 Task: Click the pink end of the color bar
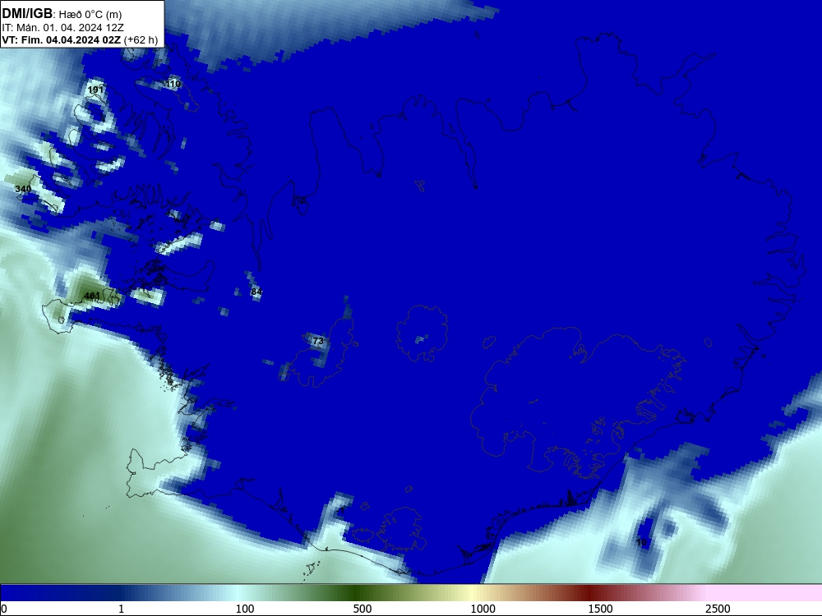point(765,593)
